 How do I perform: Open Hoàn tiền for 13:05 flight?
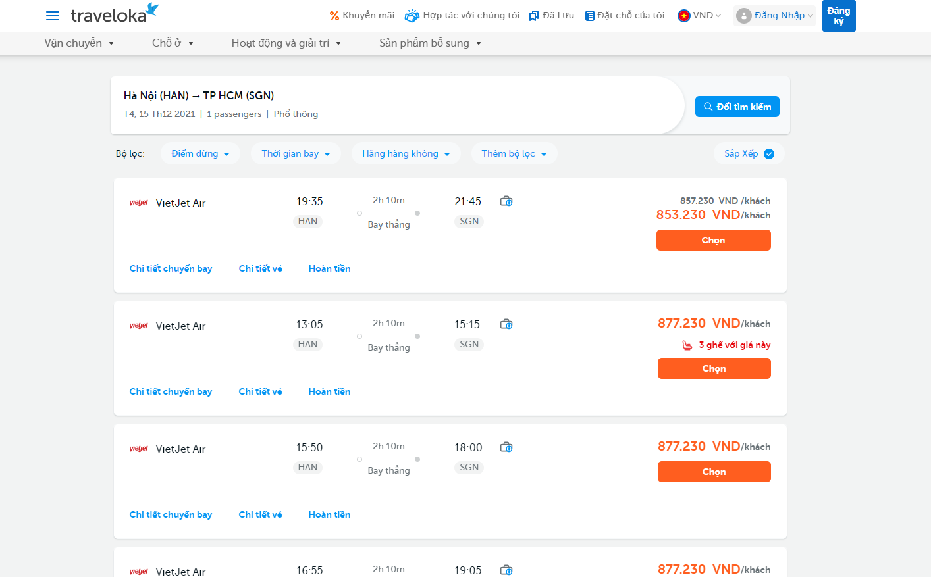point(329,392)
